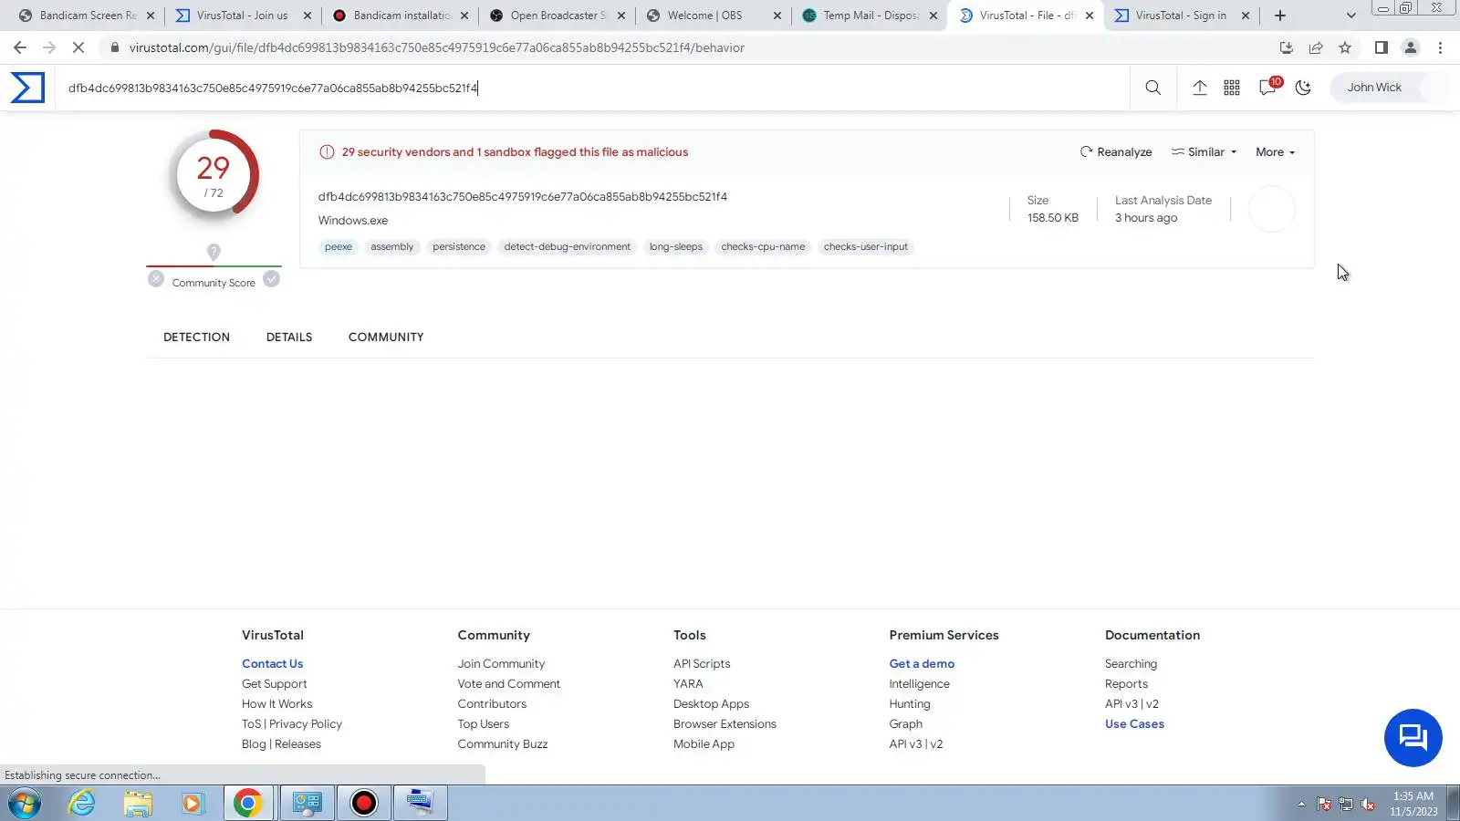Switch to Open Broadcaster Software tab

[558, 16]
